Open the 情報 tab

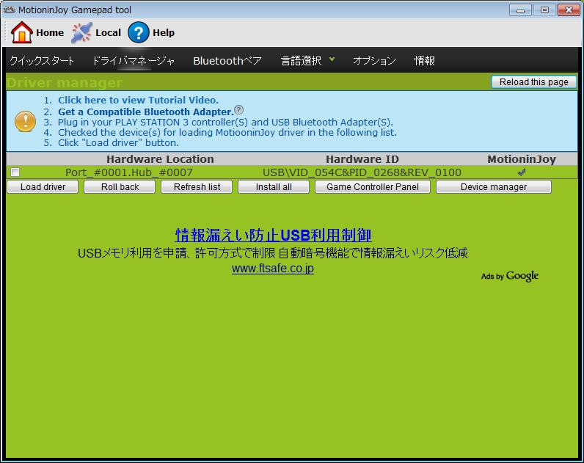(425, 60)
